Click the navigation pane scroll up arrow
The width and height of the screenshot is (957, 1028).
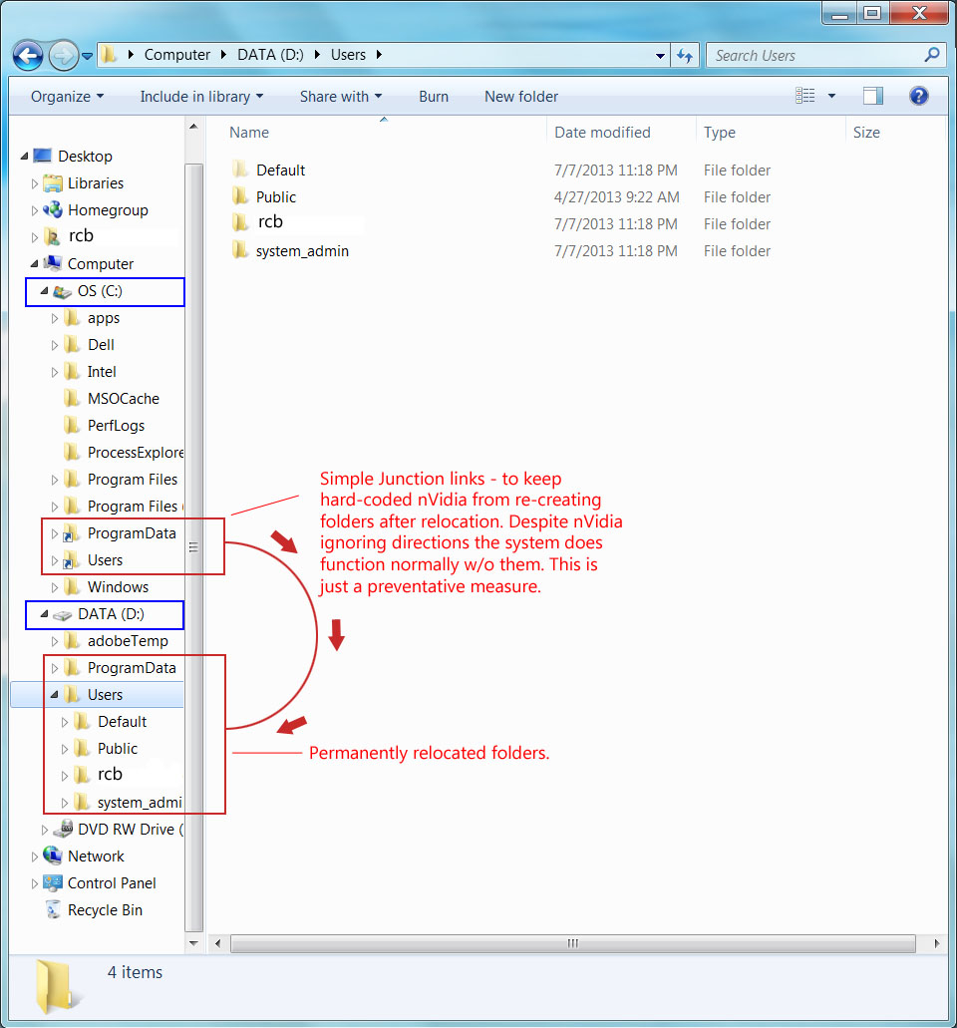[193, 126]
